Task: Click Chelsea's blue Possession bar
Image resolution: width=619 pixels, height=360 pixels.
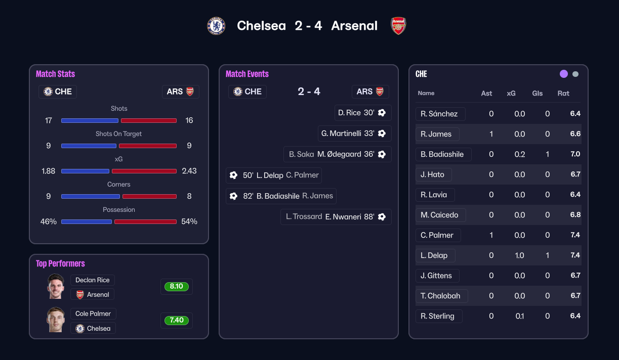Action: click(x=87, y=221)
